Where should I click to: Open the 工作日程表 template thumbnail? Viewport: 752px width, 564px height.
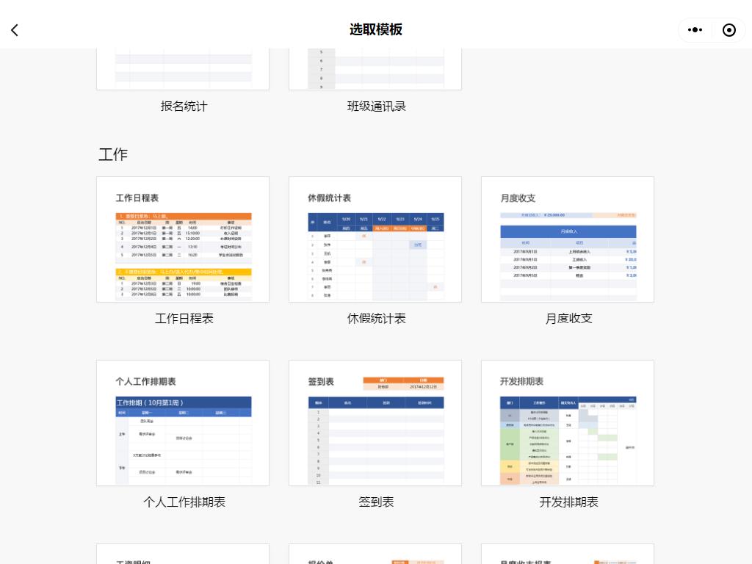coord(183,240)
